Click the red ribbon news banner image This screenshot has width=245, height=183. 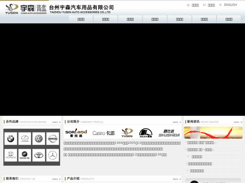tap(213, 133)
